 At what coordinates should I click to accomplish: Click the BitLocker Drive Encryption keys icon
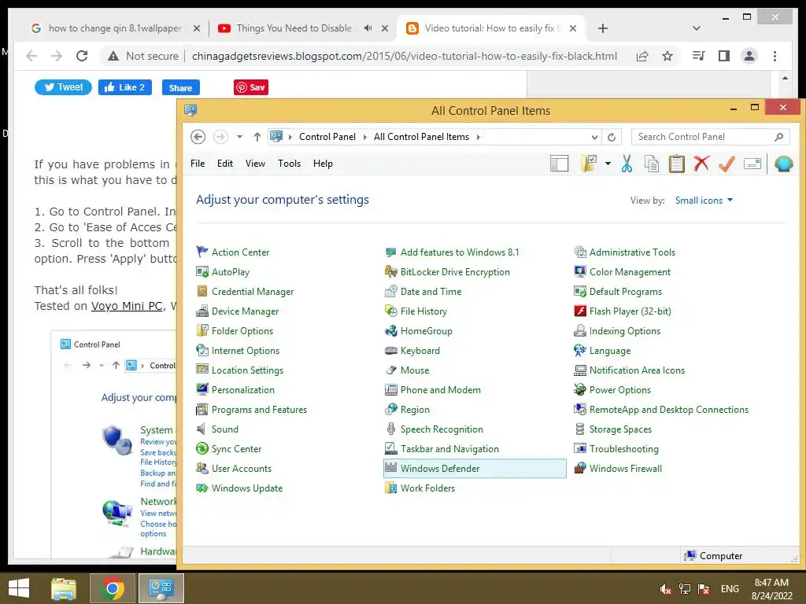pos(390,271)
